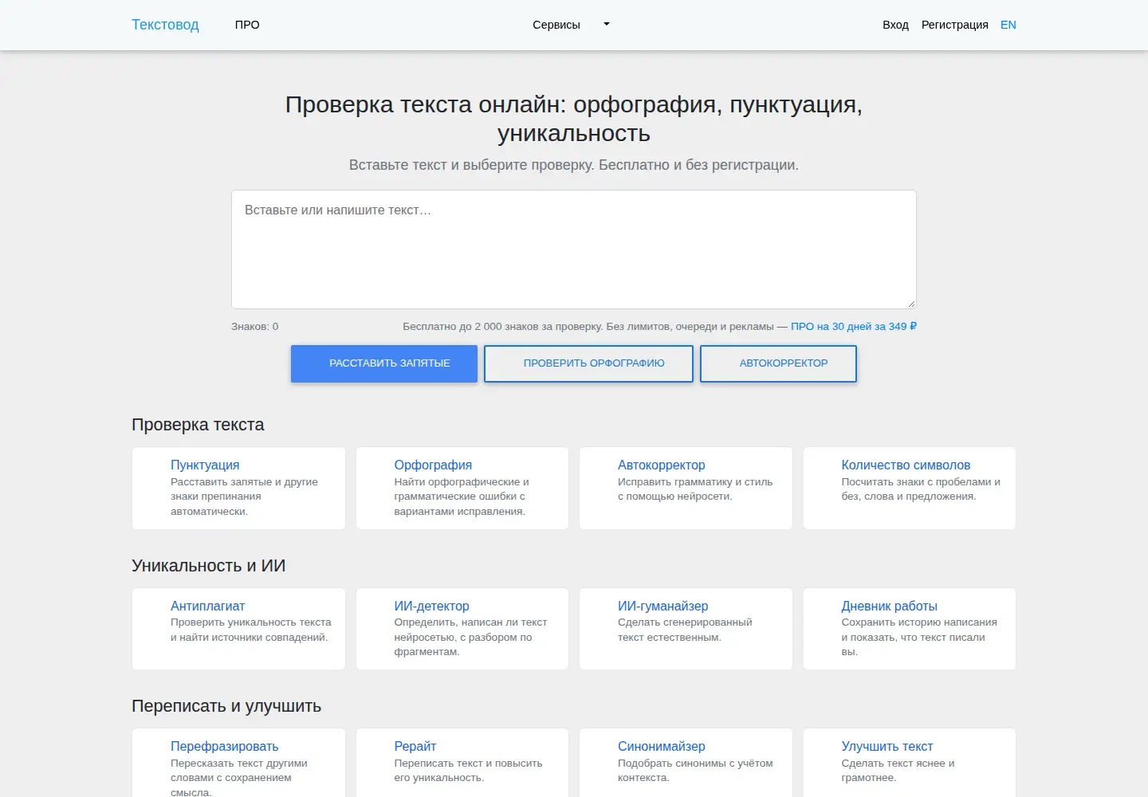Choose the Улучшить текст card
The image size is (1148, 797).
click(x=910, y=763)
